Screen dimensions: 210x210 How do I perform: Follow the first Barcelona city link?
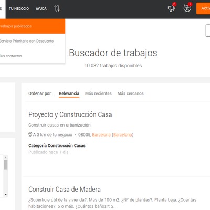tap(101, 135)
